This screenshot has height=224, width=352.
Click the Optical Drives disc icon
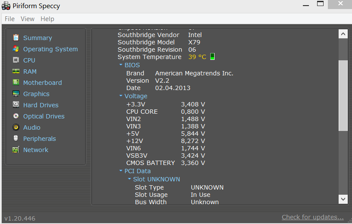coord(16,116)
